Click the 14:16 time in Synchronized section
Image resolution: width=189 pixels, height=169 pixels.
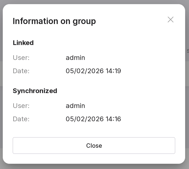click(x=113, y=119)
